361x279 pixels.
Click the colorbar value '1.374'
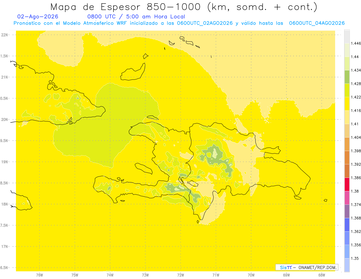click(356, 205)
